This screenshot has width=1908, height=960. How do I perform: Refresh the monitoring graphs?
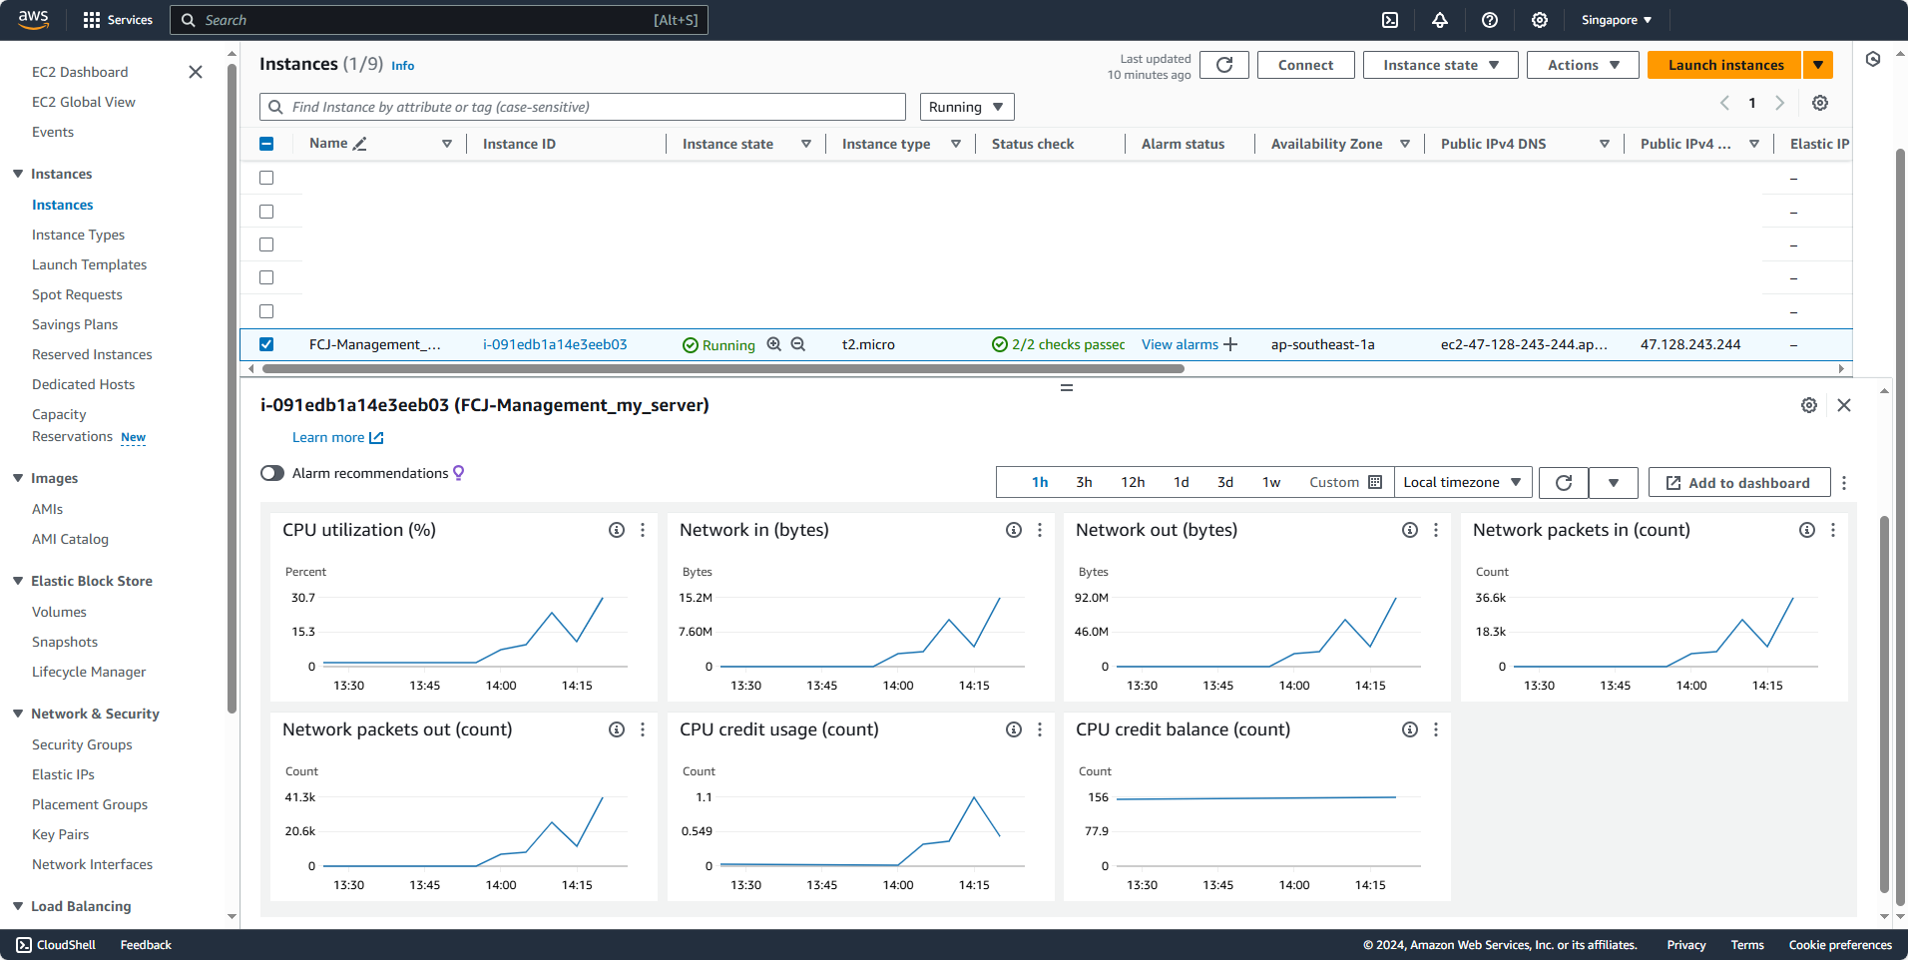[x=1564, y=483]
